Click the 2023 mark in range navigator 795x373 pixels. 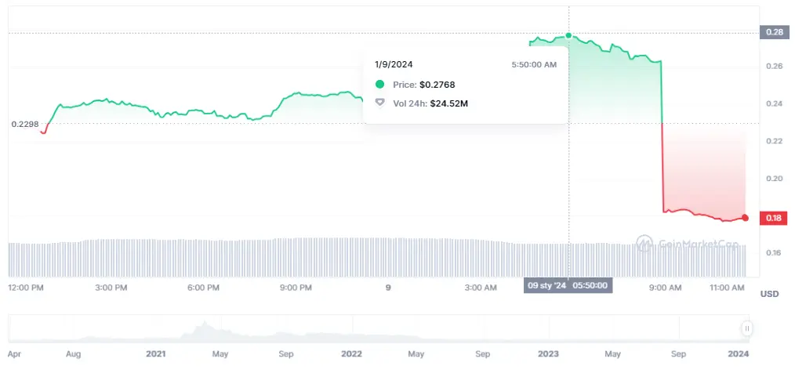coord(549,353)
